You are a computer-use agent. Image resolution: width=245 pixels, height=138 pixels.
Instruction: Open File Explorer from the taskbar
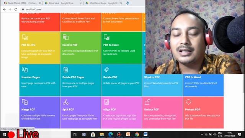[102, 135]
